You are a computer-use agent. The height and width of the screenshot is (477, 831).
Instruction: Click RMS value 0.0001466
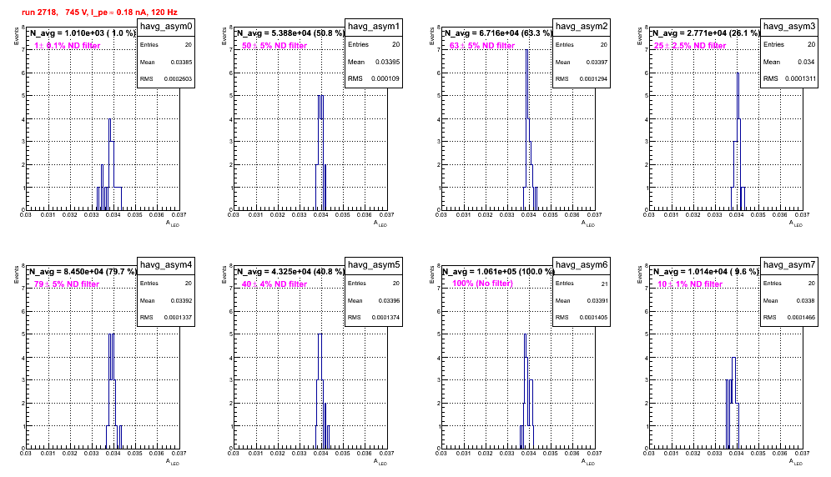801,318
